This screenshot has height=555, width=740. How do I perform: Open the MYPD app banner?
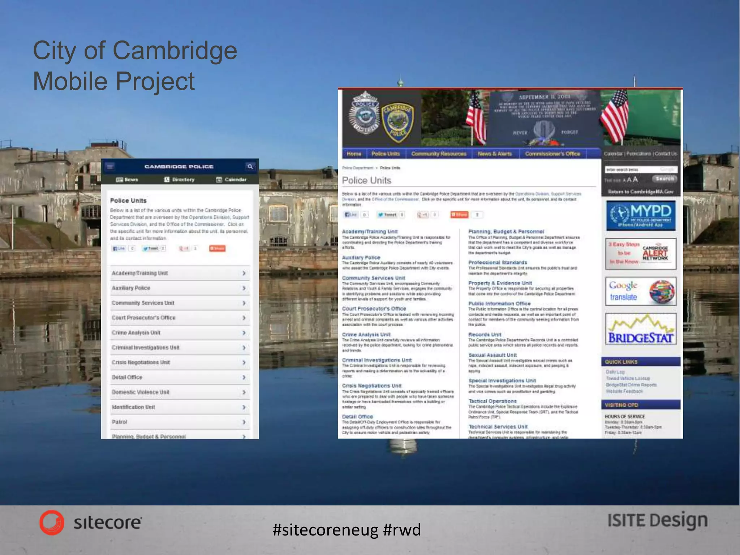(x=640, y=216)
